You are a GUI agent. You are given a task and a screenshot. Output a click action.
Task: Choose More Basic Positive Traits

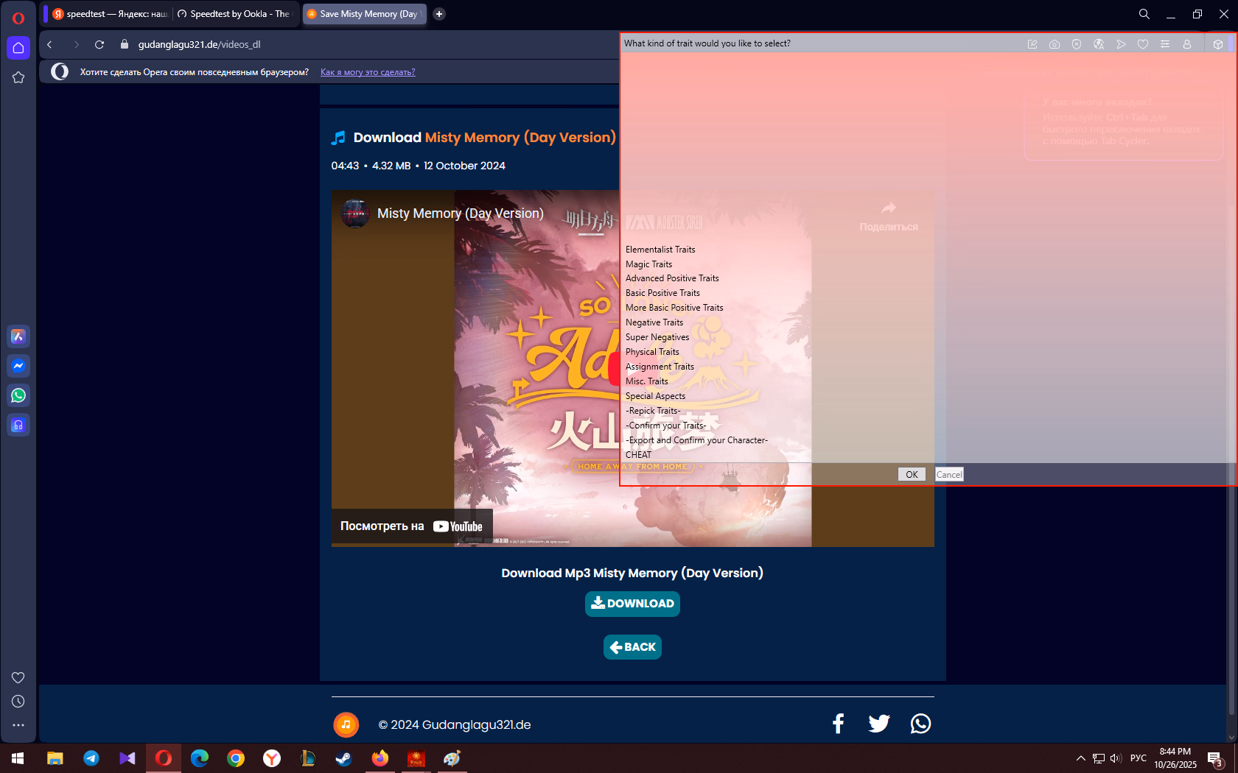[674, 308]
